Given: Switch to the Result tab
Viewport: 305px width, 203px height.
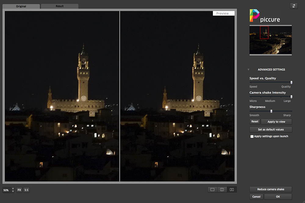Looking at the screenshot, I should [x=59, y=6].
